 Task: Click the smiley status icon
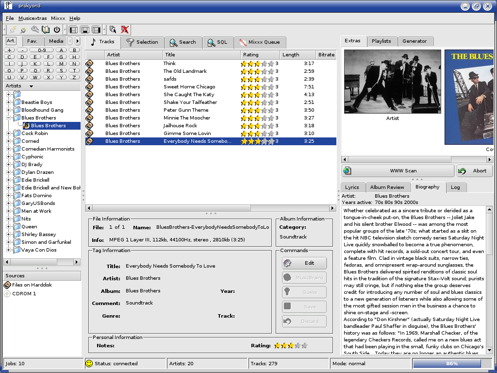pos(89,363)
